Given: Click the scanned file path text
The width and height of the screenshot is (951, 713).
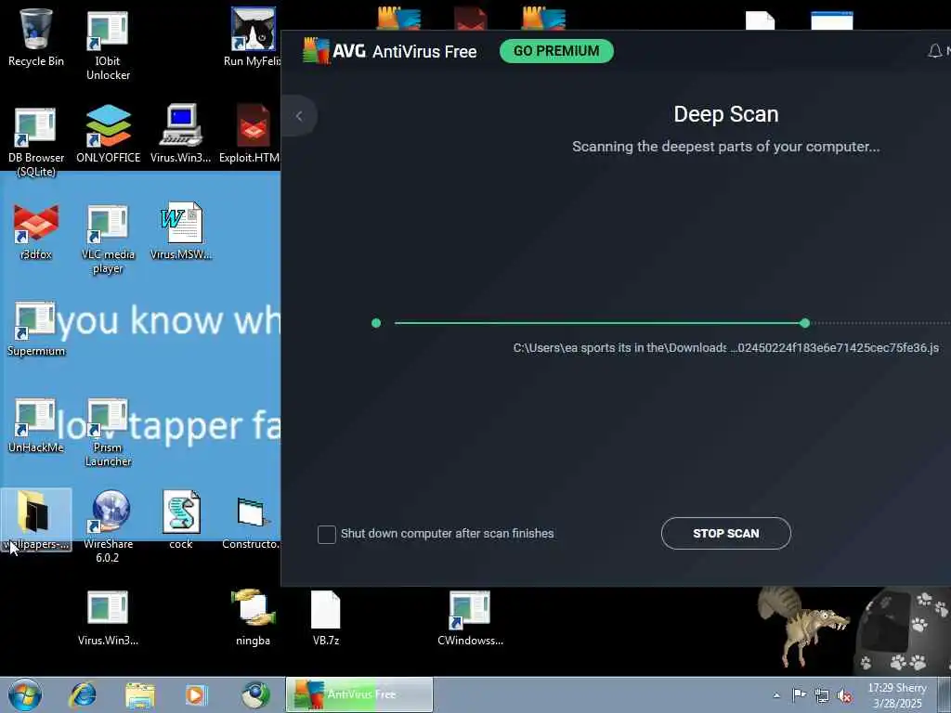Looking at the screenshot, I should click(725, 348).
